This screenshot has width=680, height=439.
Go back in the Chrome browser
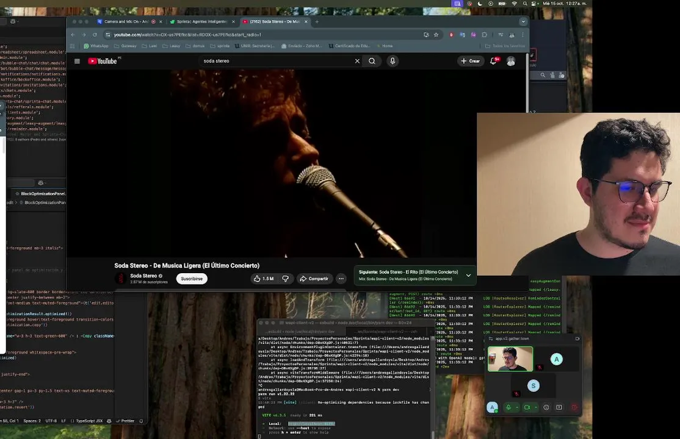point(73,35)
